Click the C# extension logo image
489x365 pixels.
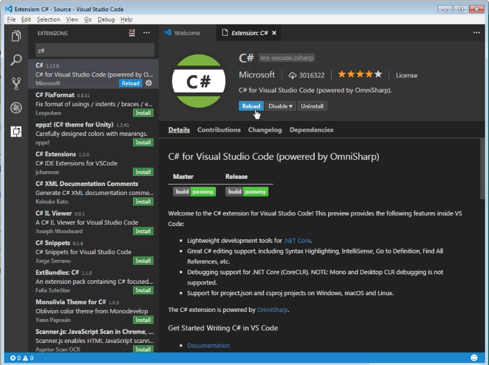click(199, 81)
